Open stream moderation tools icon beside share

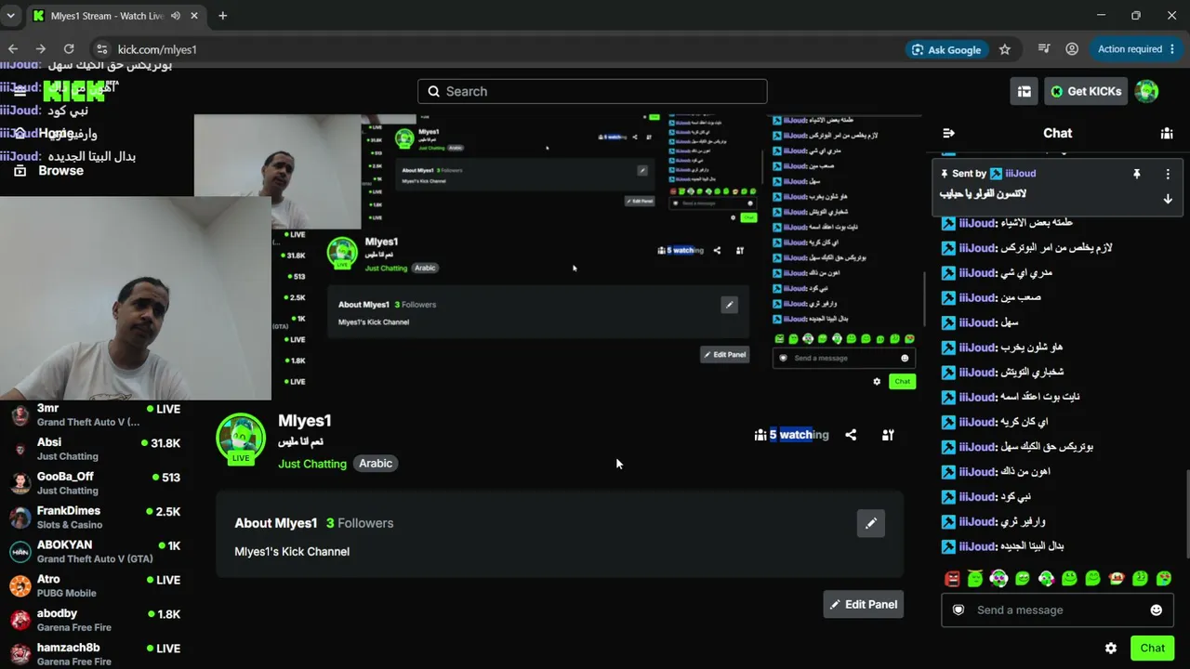point(888,435)
